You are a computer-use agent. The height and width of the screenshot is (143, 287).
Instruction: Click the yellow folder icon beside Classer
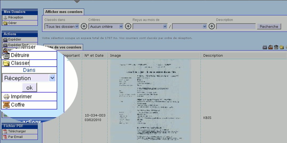pos(6,63)
